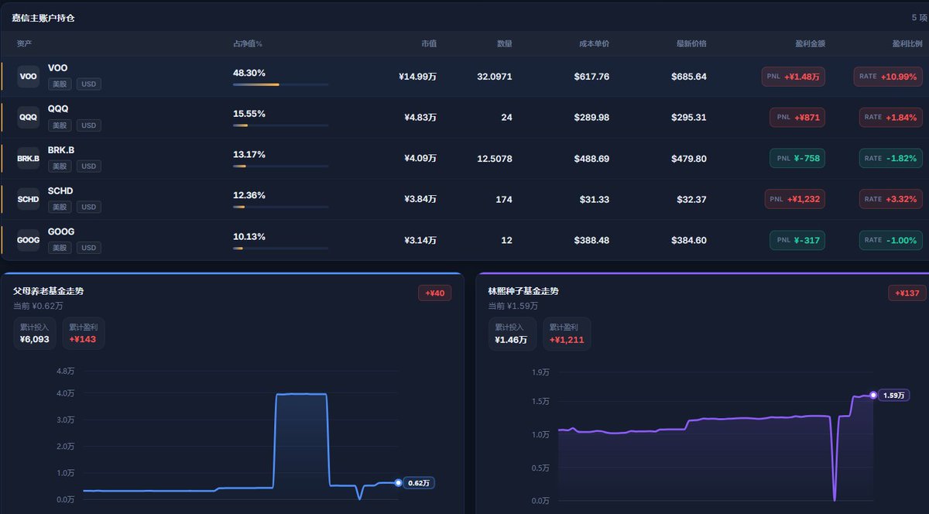Viewport: 929px width, 514px height.
Task: Click the 林熙种子基金走势 chart title
Action: (x=523, y=292)
